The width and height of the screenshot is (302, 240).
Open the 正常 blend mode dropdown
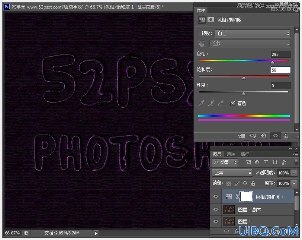click(232, 173)
